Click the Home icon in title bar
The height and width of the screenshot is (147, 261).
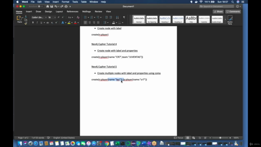pyautogui.click(x=48, y=7)
